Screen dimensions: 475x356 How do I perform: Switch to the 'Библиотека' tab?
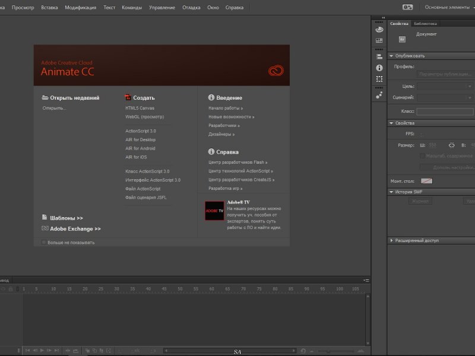(425, 24)
